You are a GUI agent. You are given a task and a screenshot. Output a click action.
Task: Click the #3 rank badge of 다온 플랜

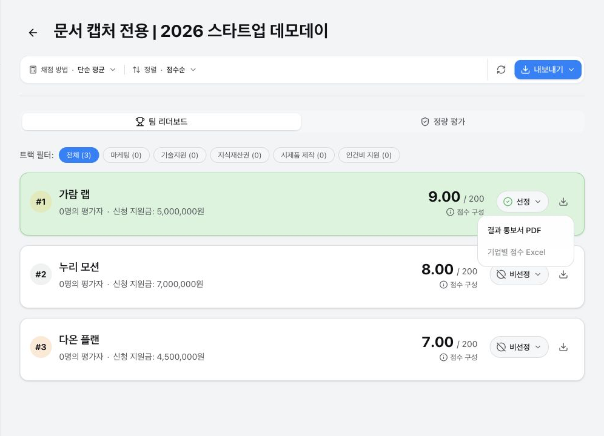(x=41, y=347)
